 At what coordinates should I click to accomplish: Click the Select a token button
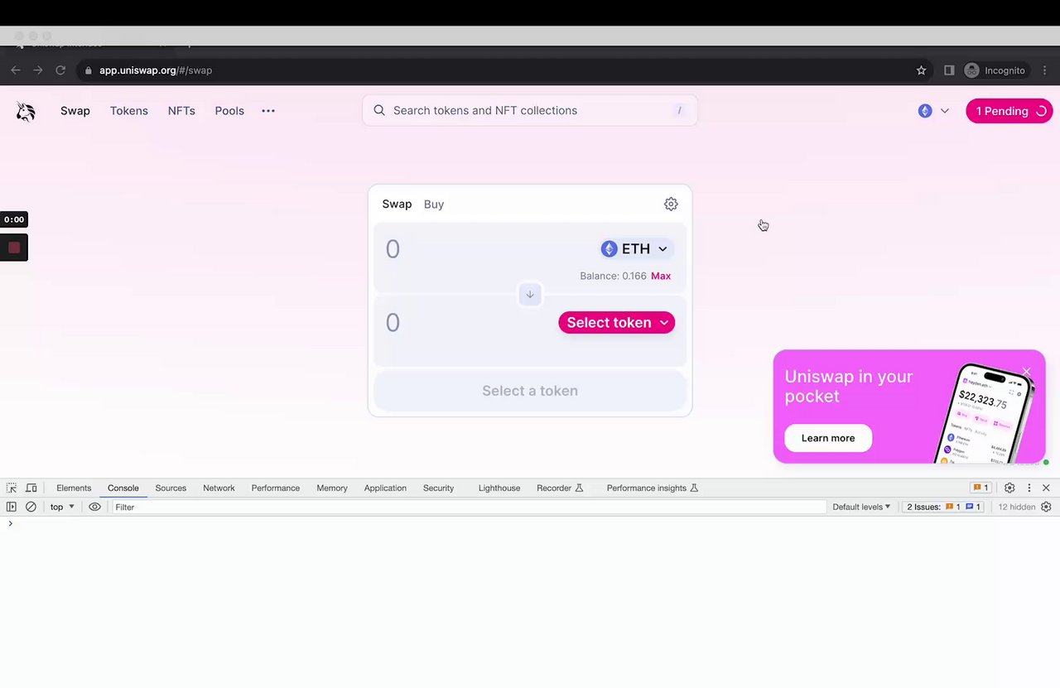tap(530, 391)
